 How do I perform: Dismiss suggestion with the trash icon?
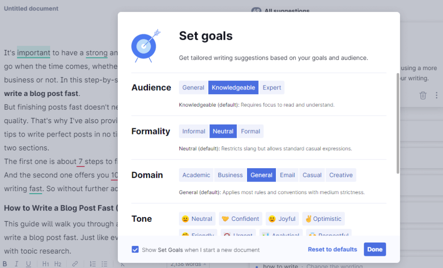click(423, 96)
